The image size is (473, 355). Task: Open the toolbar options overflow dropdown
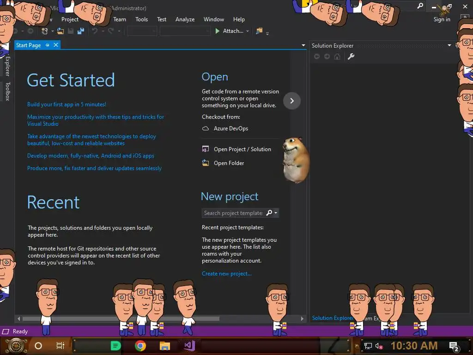(267, 33)
